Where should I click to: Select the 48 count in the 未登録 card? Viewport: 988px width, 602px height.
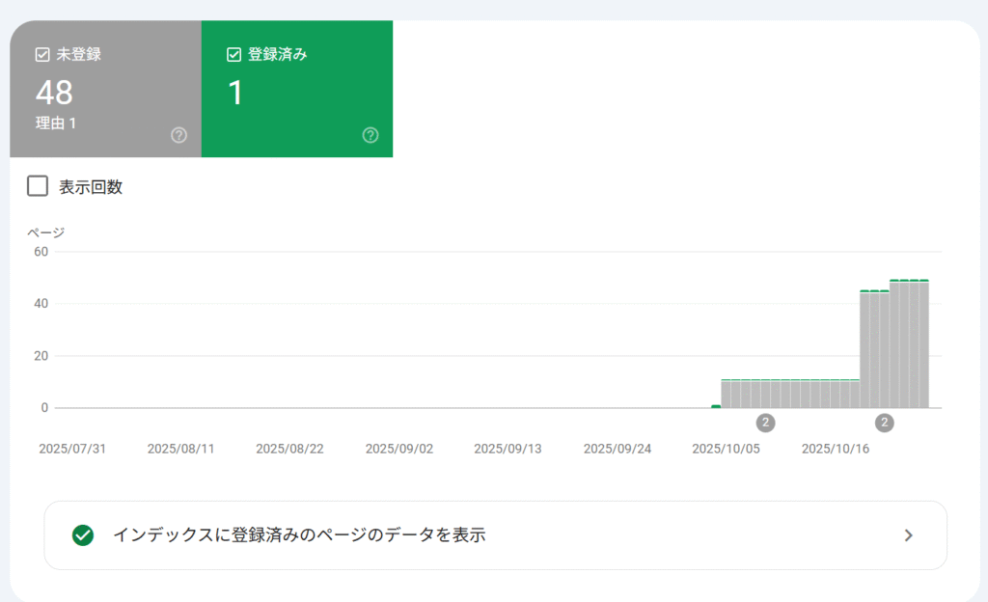(54, 93)
